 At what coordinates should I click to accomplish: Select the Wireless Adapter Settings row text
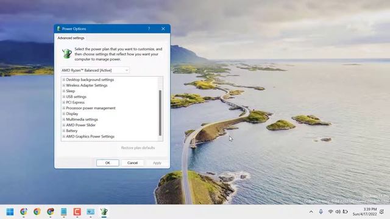click(x=87, y=85)
